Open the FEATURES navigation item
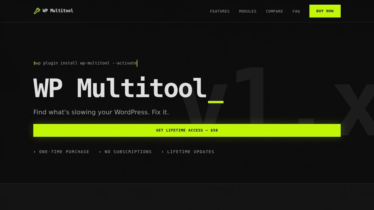 point(220,11)
